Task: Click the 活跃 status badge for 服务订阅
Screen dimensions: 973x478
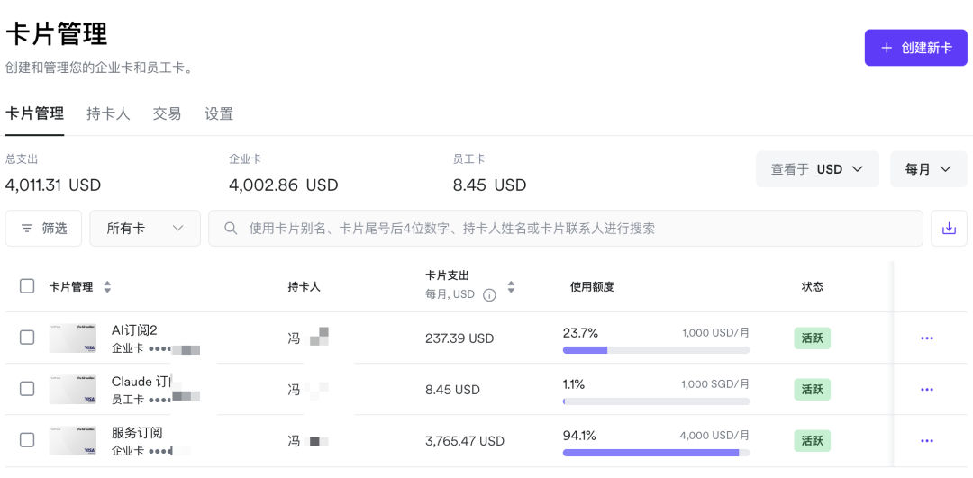Action: [813, 441]
